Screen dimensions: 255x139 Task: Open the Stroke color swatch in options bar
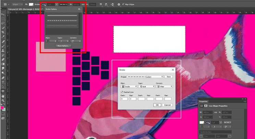pyautogui.click(x=44, y=4)
